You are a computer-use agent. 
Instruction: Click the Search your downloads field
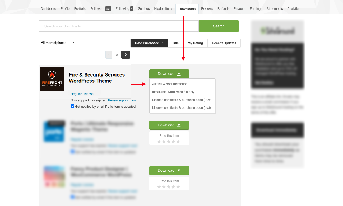118,26
